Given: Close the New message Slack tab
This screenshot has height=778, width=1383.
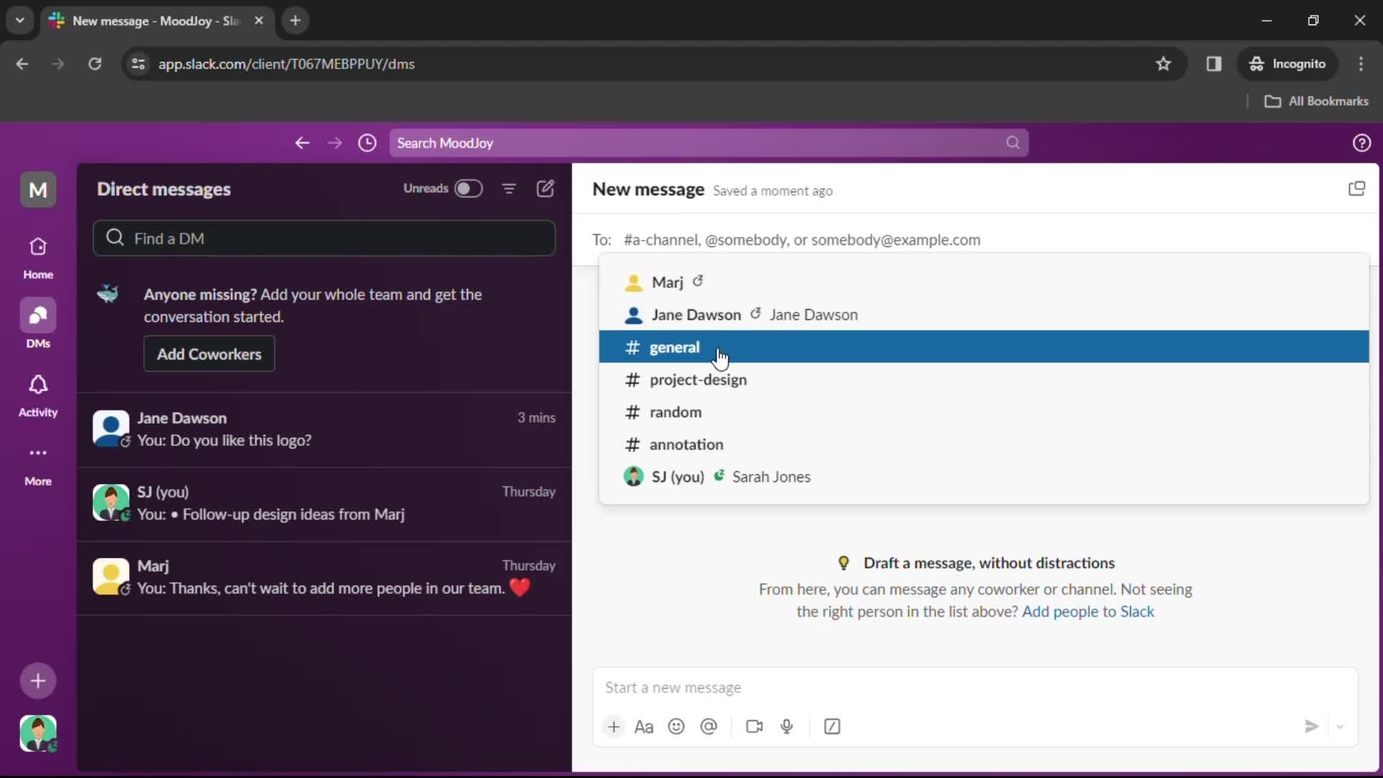Looking at the screenshot, I should click(x=259, y=21).
